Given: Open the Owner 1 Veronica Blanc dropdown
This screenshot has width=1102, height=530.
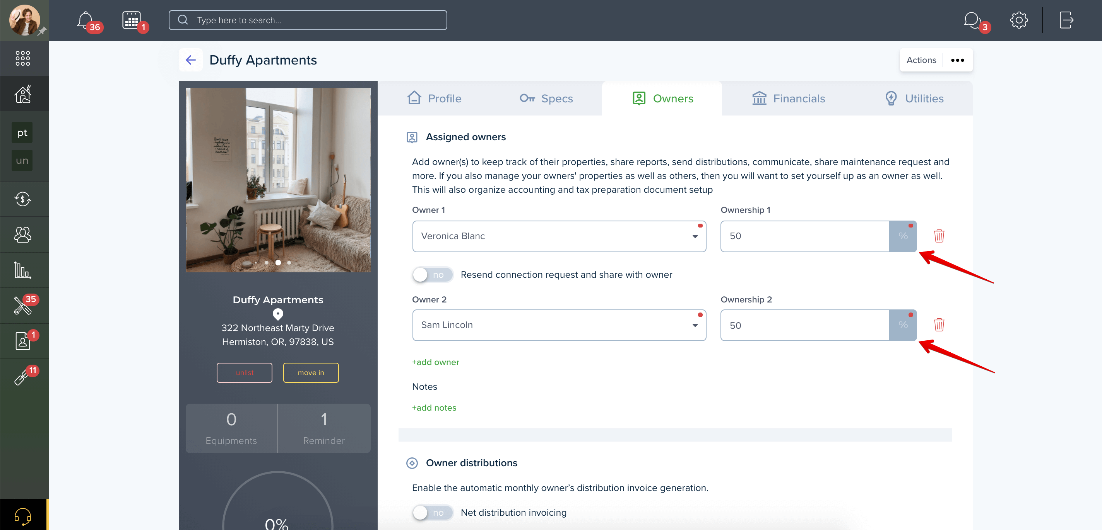Looking at the screenshot, I should 559,236.
